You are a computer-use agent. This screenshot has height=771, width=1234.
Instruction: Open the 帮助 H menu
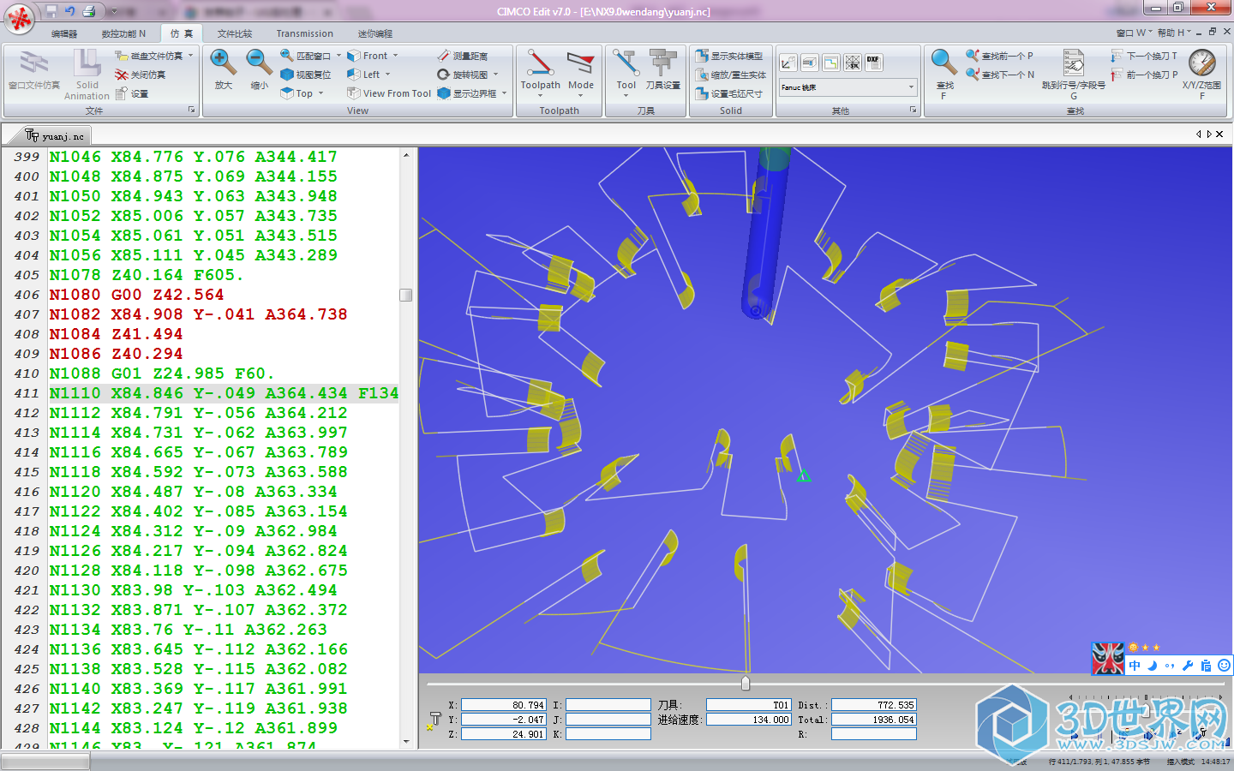pyautogui.click(x=1173, y=33)
